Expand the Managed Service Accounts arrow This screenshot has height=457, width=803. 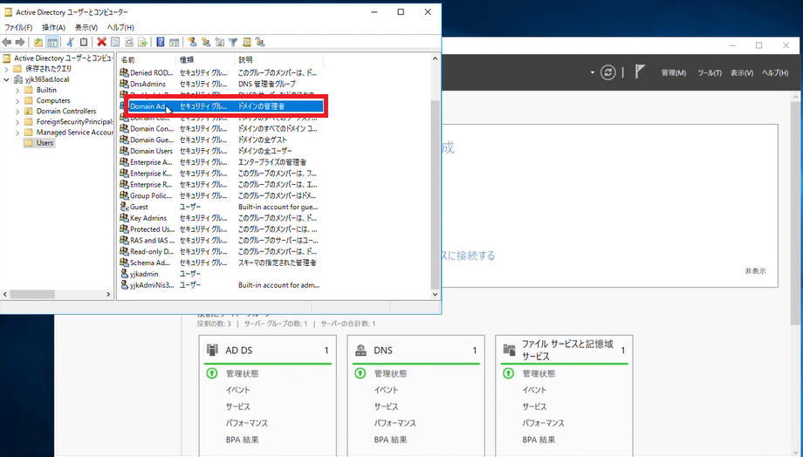coord(17,133)
